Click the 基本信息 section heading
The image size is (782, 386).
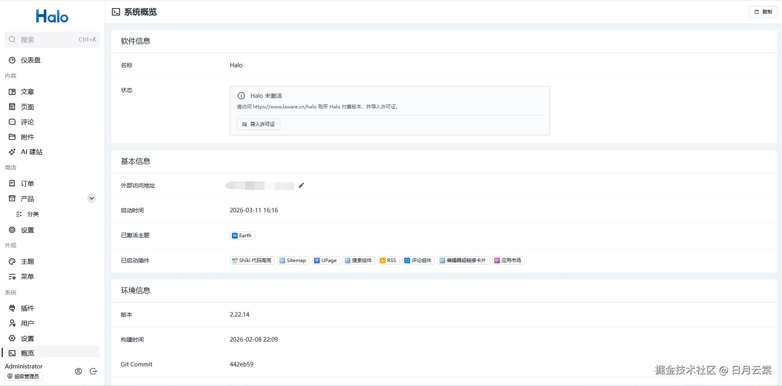pos(136,161)
